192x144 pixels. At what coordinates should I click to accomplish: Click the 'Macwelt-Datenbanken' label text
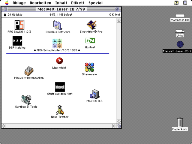(x=29, y=78)
